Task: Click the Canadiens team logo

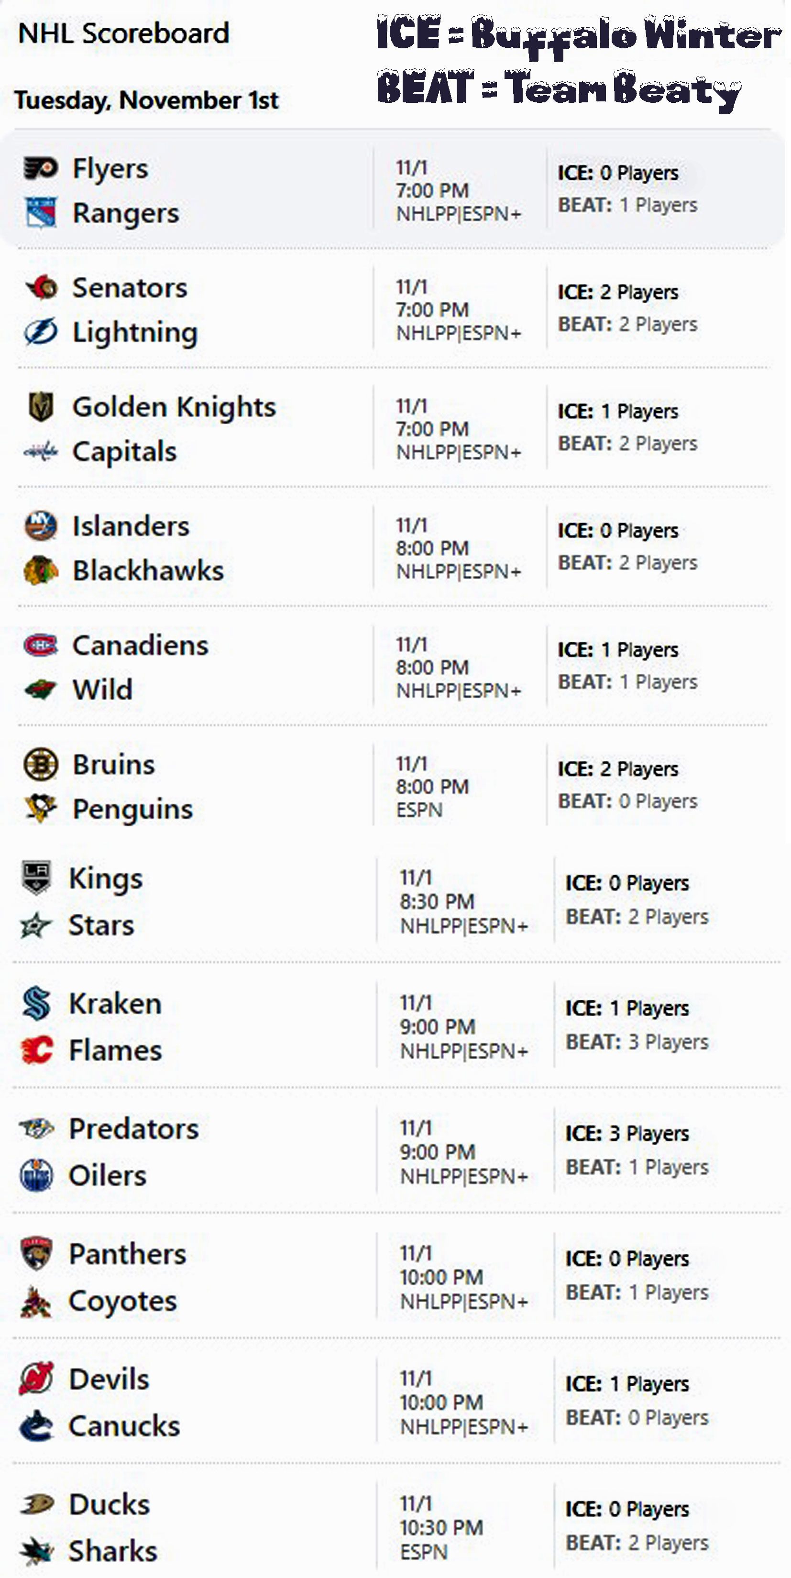Action: pyautogui.click(x=41, y=645)
